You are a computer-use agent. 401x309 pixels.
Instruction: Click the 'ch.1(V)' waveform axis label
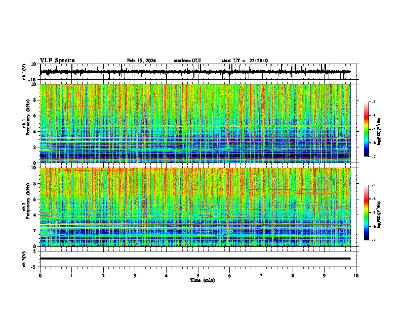point(24,72)
